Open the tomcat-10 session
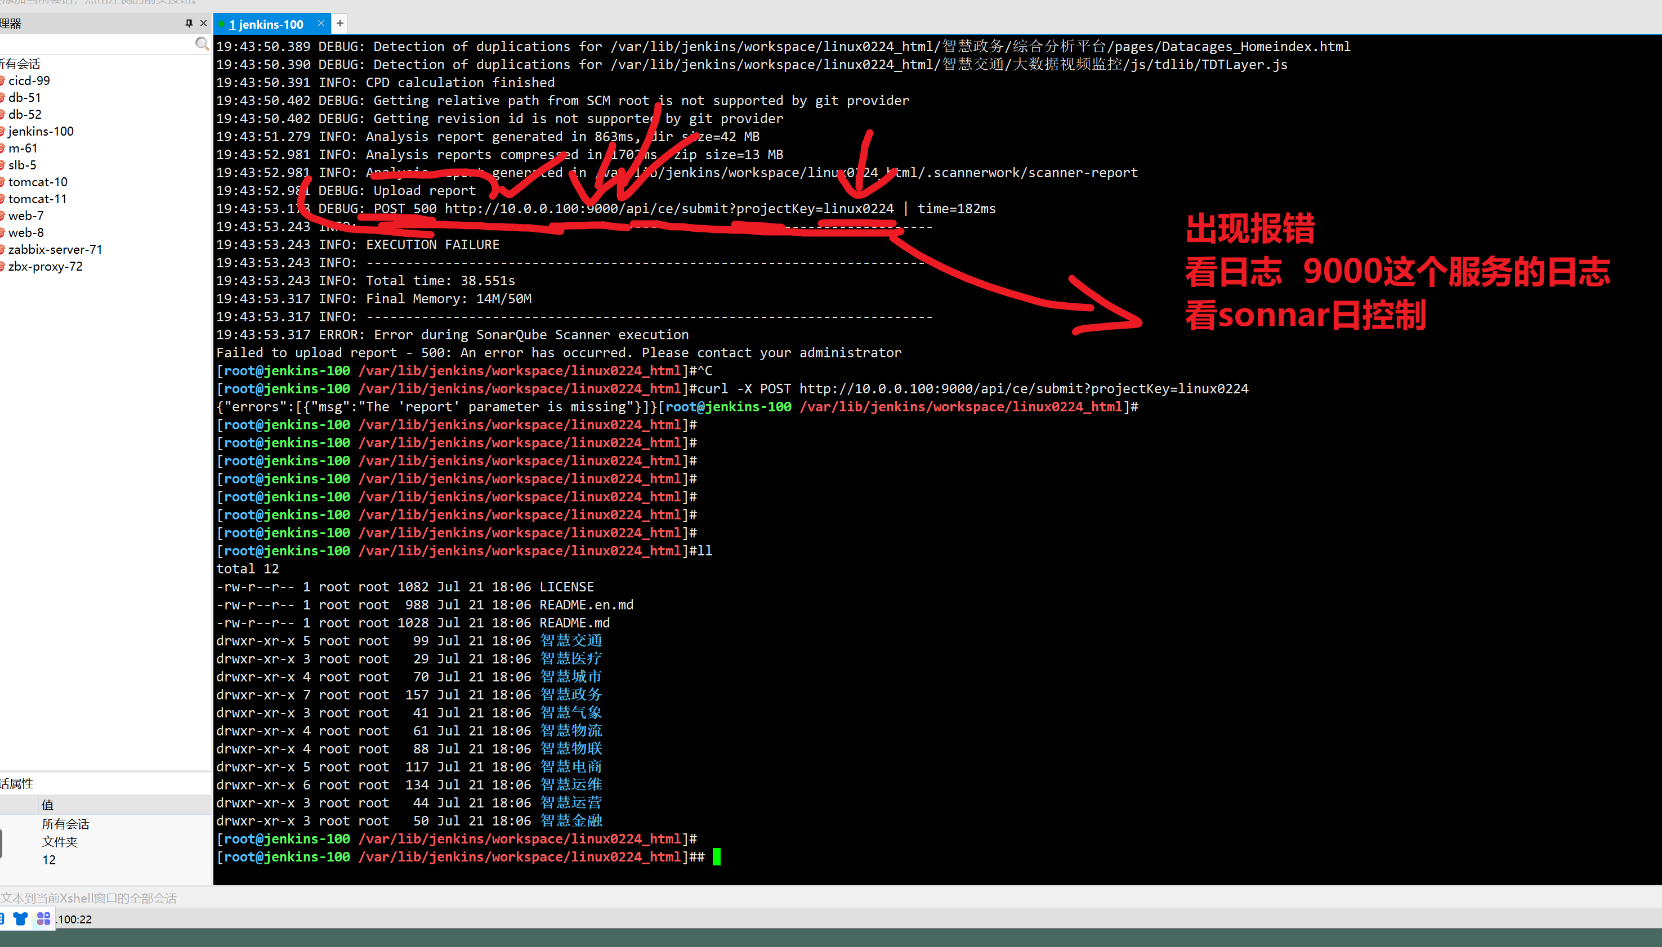This screenshot has width=1662, height=947. [x=38, y=182]
